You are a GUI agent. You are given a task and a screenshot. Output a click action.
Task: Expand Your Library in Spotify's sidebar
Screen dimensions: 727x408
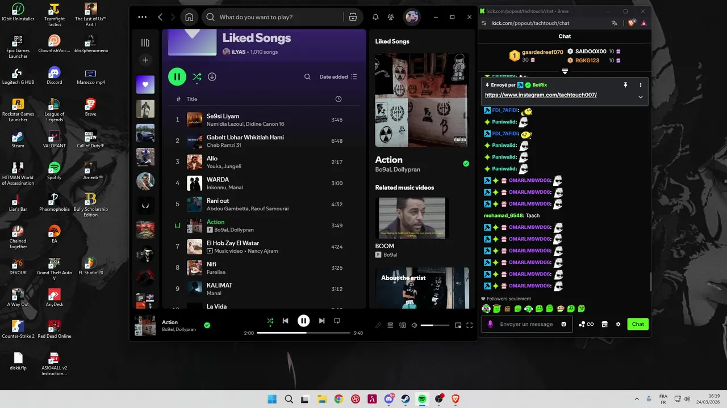[145, 42]
